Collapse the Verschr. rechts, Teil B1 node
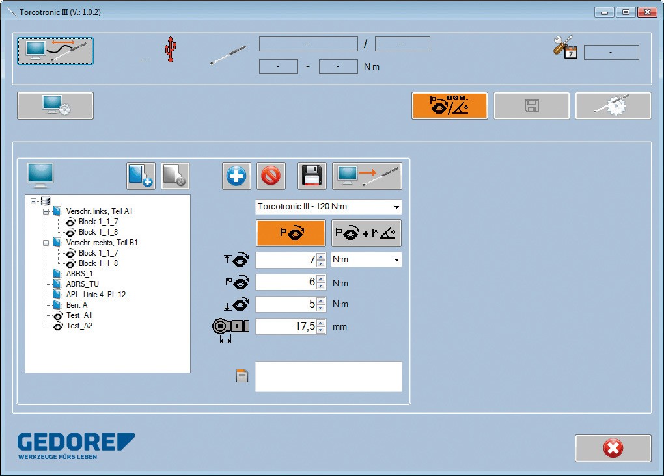664x476 pixels. [x=46, y=243]
